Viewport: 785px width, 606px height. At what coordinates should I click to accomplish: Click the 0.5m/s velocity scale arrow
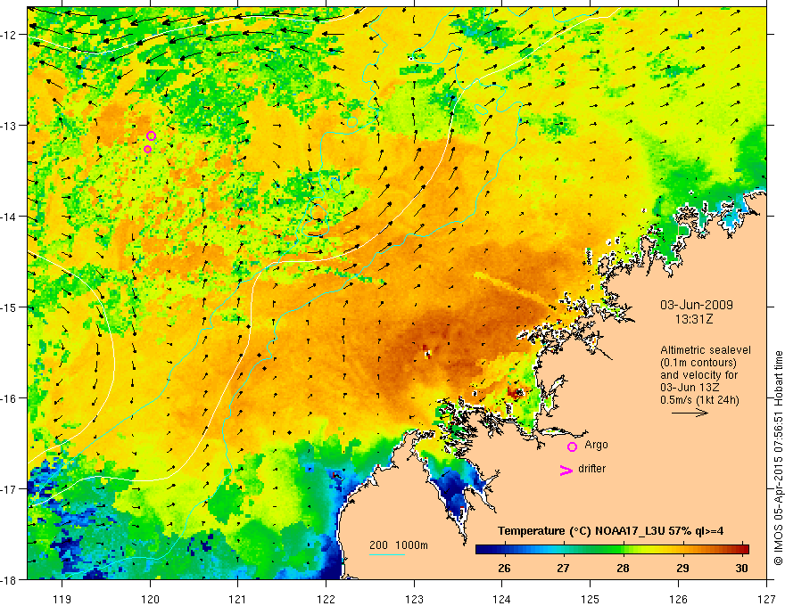pos(690,413)
